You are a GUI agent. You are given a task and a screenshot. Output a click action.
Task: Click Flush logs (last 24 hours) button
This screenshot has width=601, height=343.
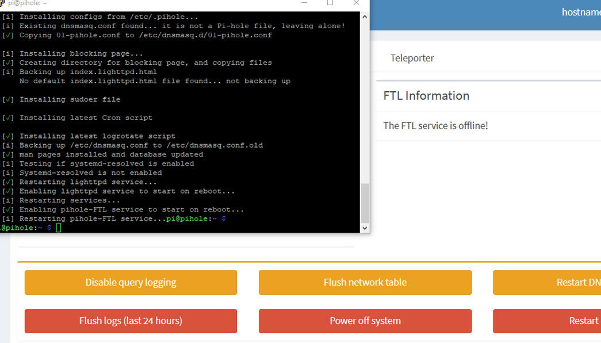[131, 321]
